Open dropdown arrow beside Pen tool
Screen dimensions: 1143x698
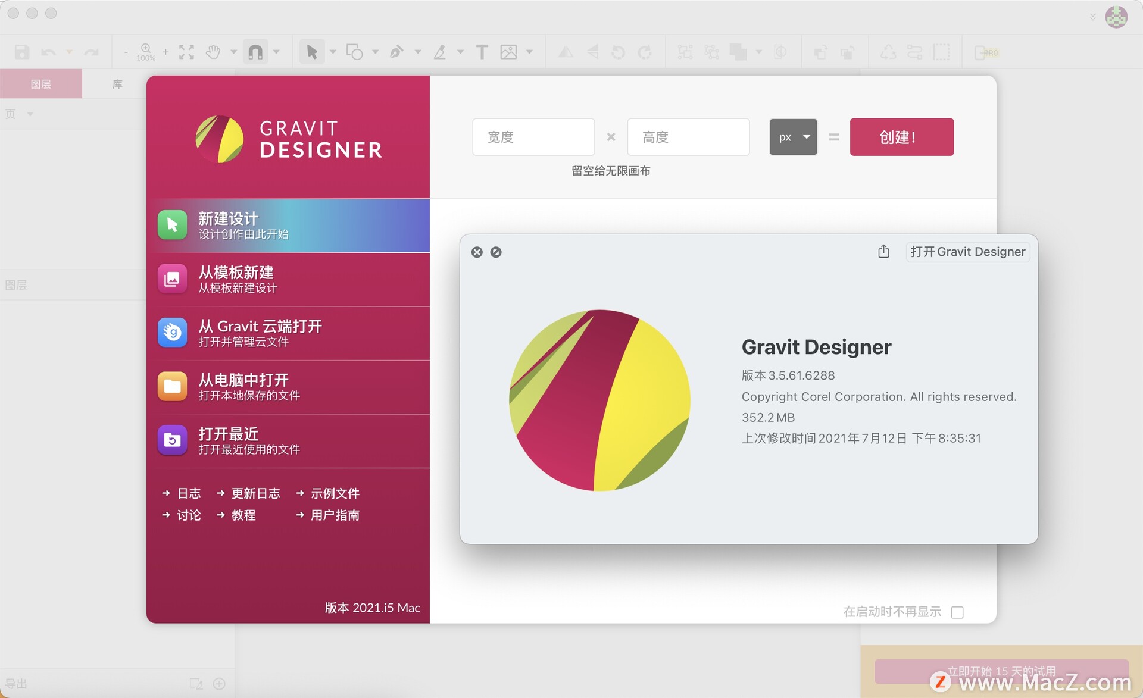(x=418, y=52)
